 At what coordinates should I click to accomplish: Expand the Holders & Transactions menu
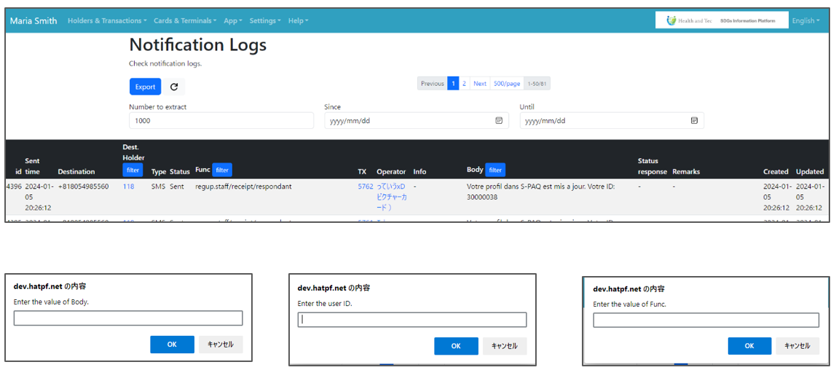pos(106,20)
